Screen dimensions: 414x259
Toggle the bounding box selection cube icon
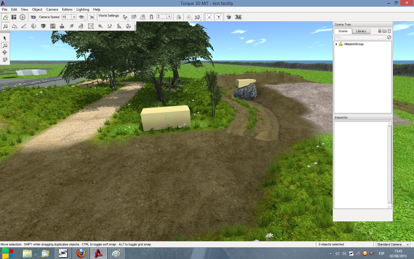click(x=179, y=17)
